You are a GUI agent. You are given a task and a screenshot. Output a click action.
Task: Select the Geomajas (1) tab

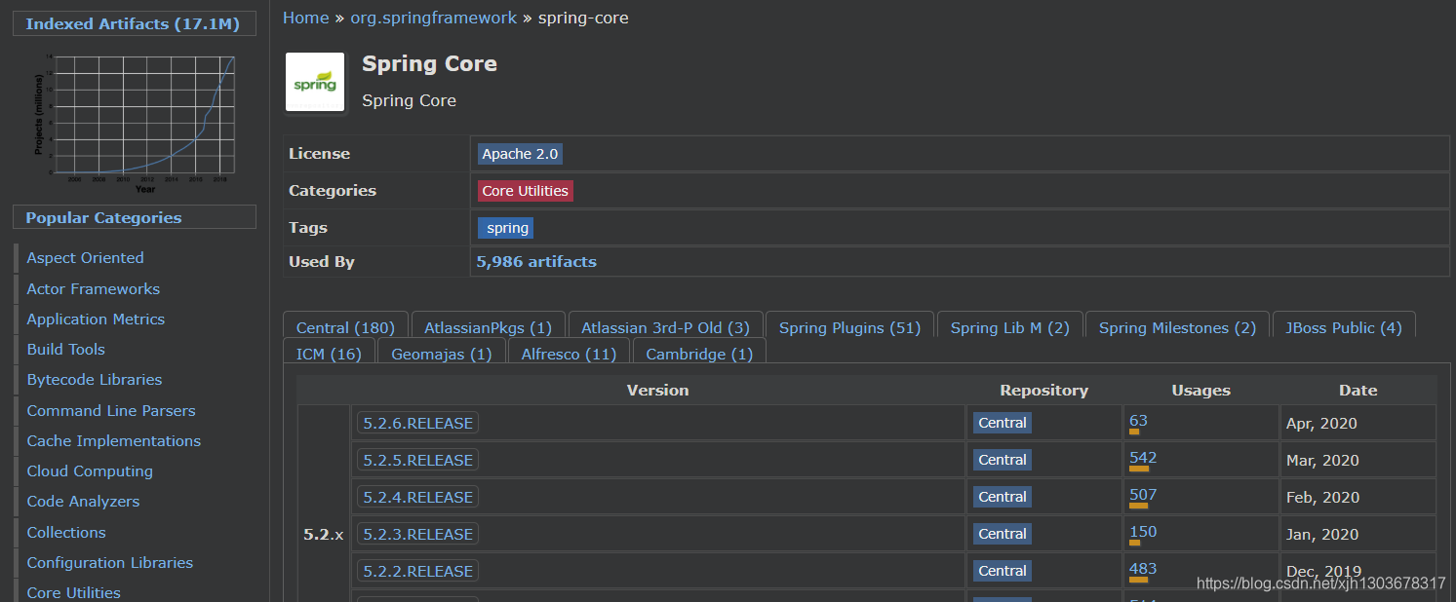(x=441, y=354)
